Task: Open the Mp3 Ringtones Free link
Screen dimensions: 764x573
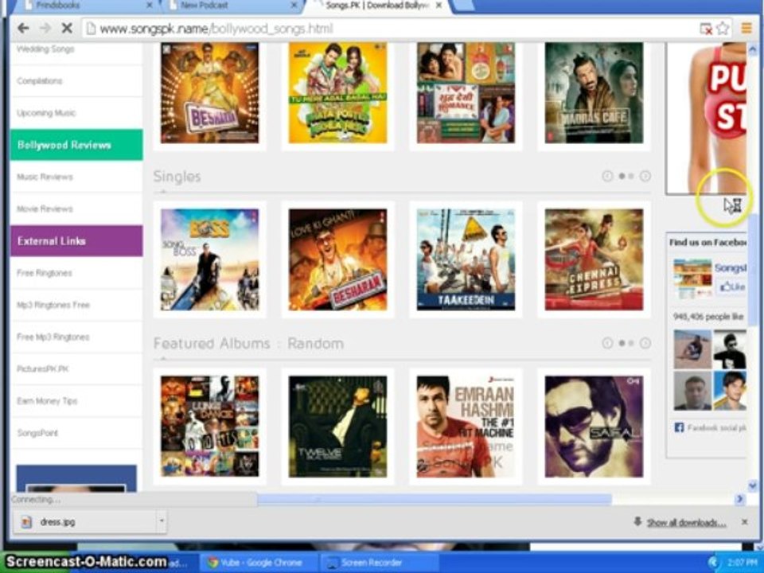Action: (x=53, y=305)
